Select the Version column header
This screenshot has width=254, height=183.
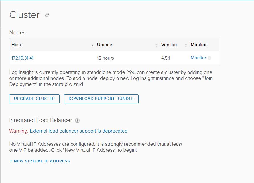pyautogui.click(x=169, y=45)
